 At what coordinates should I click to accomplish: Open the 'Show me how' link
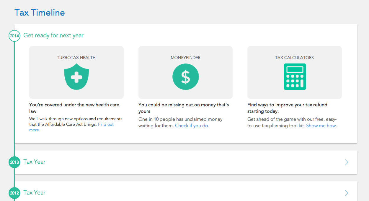(x=321, y=126)
